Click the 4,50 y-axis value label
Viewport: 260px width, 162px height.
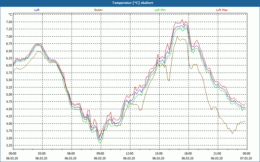click(x=8, y=109)
